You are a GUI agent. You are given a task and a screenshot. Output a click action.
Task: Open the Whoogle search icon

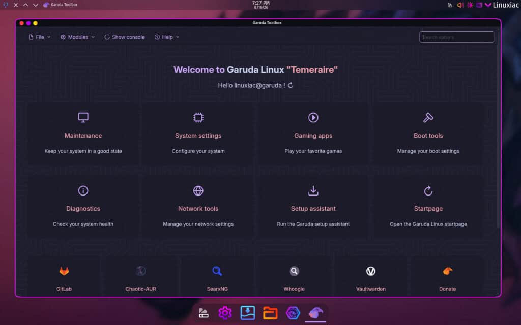point(294,271)
